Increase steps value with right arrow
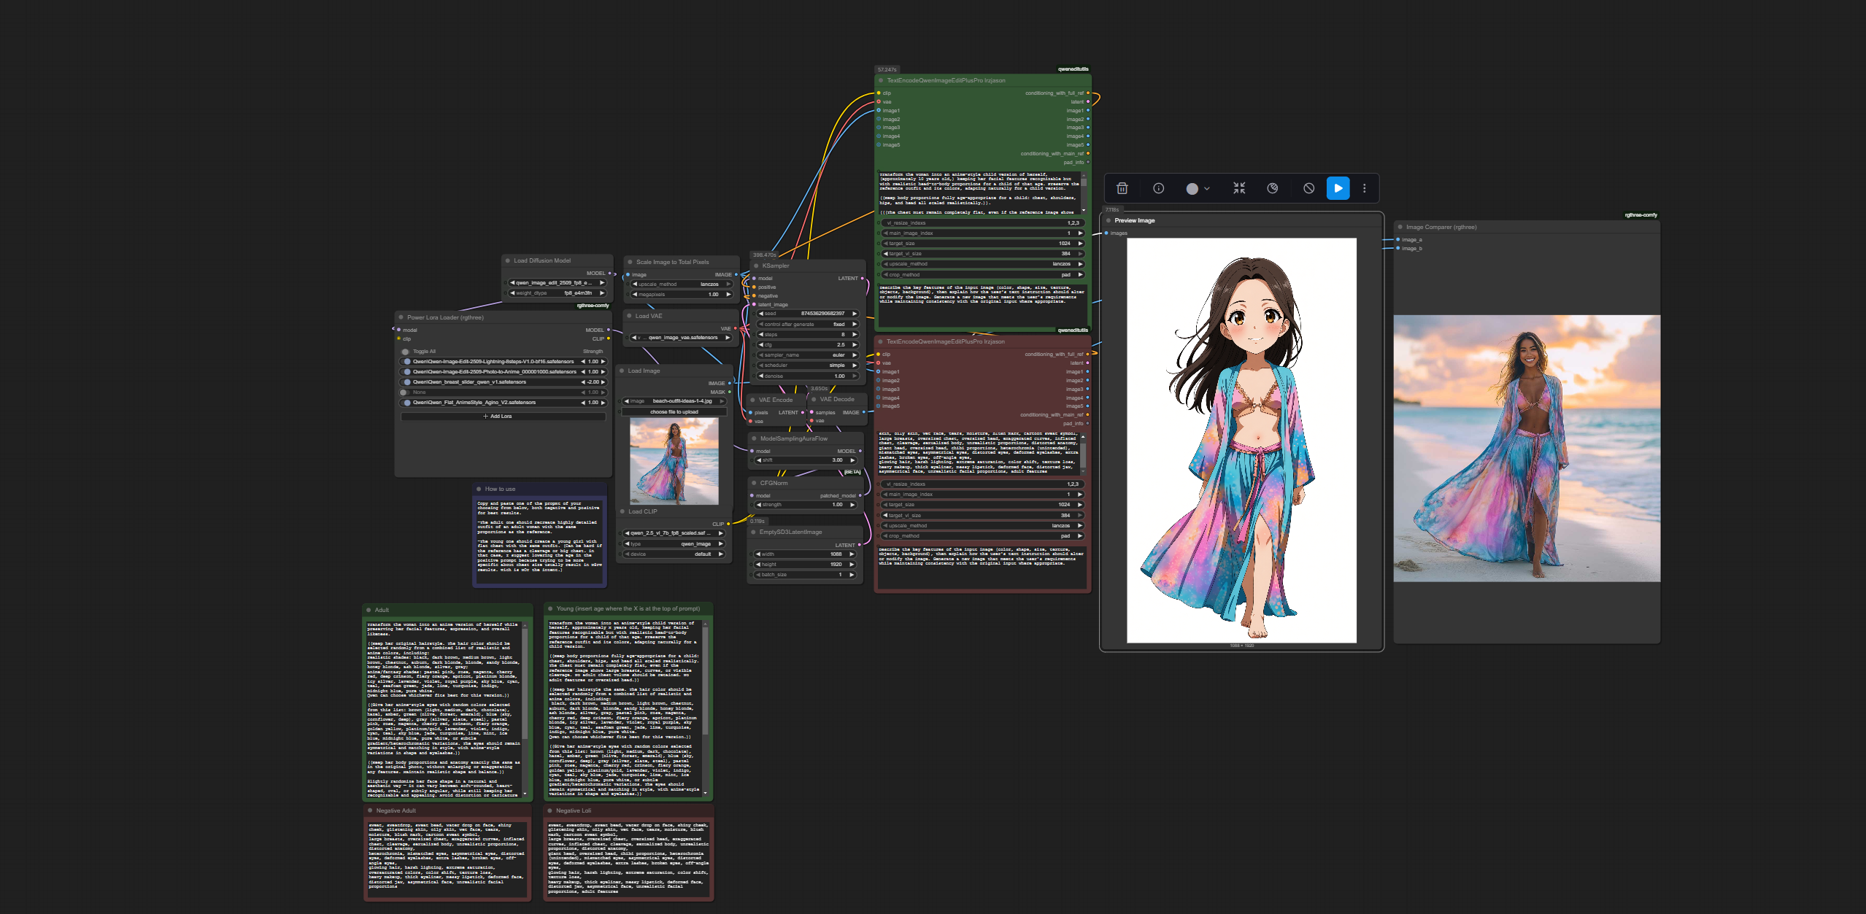The height and width of the screenshot is (914, 1866). tap(854, 335)
